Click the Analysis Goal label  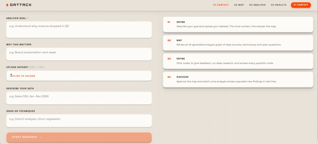pos(16,18)
